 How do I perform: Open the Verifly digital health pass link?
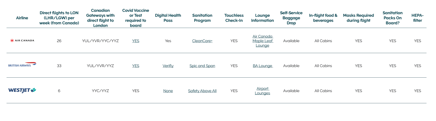[x=168, y=66]
